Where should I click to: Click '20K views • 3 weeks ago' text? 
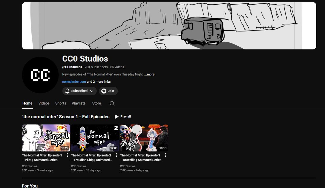tap(37, 170)
